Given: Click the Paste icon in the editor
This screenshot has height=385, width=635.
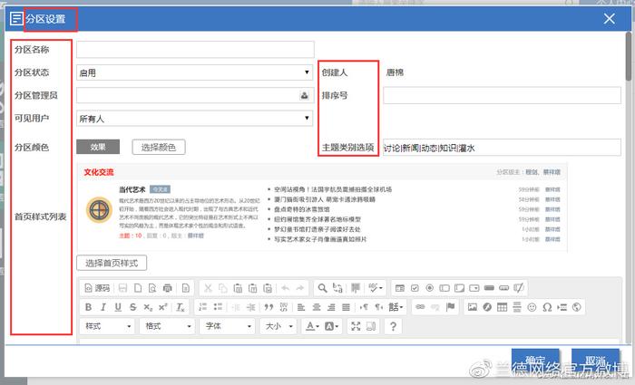Looking at the screenshot, I should point(238,288).
